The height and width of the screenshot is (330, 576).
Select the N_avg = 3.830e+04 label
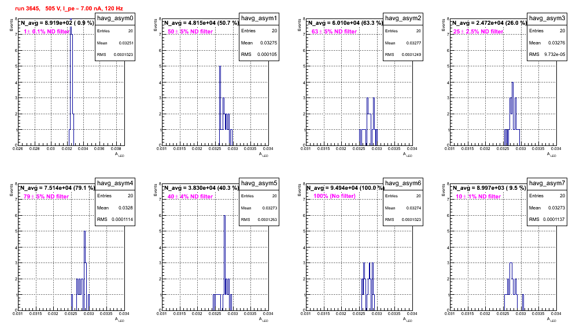click(201, 187)
